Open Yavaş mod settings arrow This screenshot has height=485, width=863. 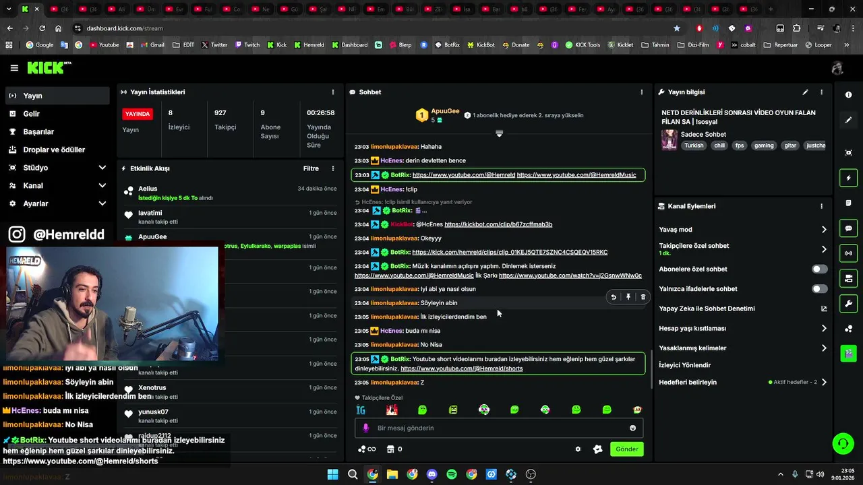(823, 230)
